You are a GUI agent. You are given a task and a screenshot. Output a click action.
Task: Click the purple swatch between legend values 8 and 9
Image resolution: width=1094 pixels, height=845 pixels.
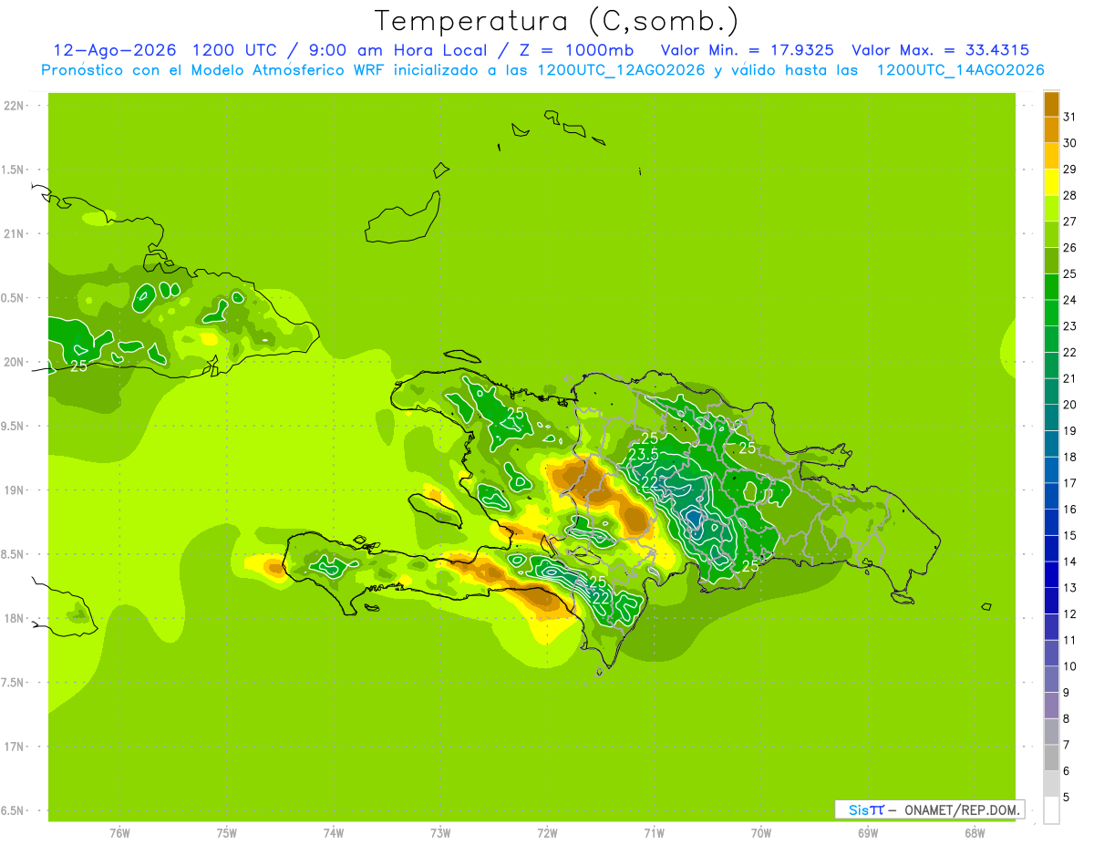[1051, 705]
